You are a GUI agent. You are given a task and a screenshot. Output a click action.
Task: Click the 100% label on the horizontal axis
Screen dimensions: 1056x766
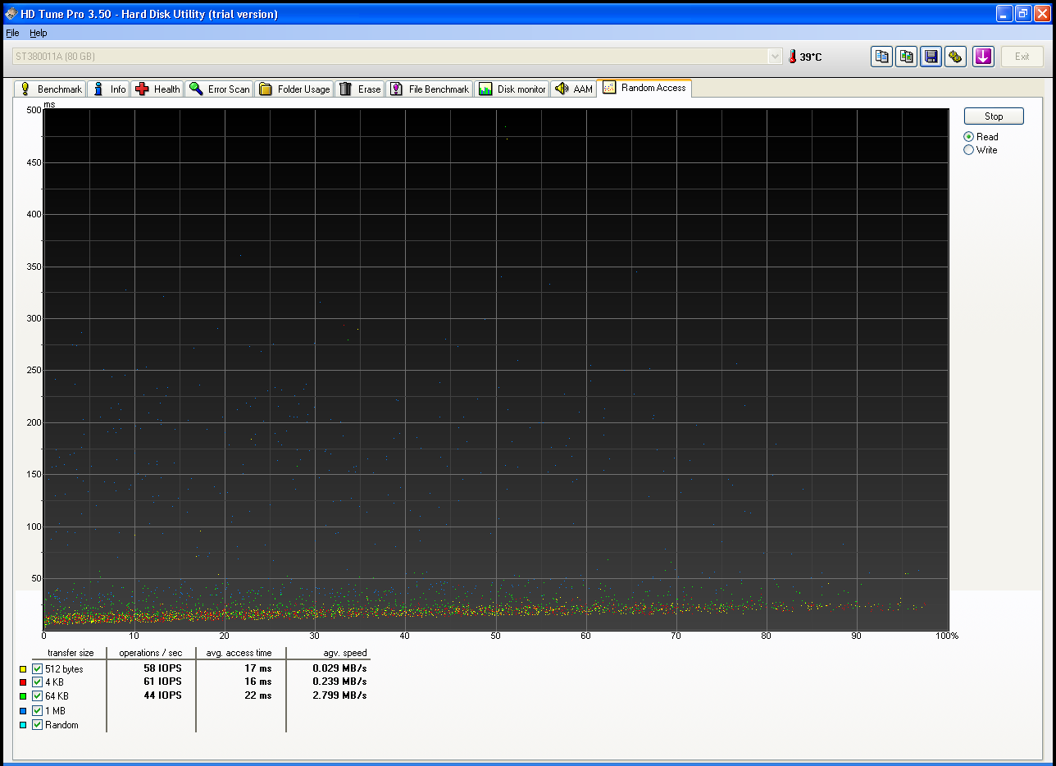(x=946, y=636)
